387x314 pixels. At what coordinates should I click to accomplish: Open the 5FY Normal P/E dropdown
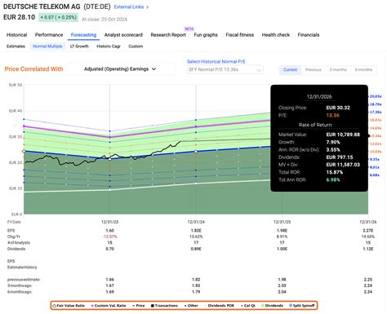(x=225, y=69)
